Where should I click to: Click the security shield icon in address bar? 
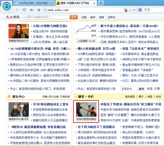(x=125, y=10)
